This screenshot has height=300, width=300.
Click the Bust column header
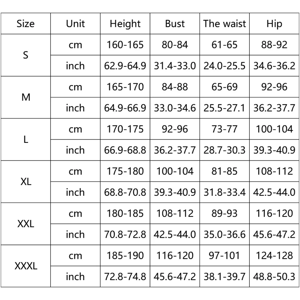[175, 24]
